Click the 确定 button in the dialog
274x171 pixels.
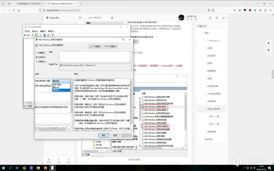pos(104,135)
